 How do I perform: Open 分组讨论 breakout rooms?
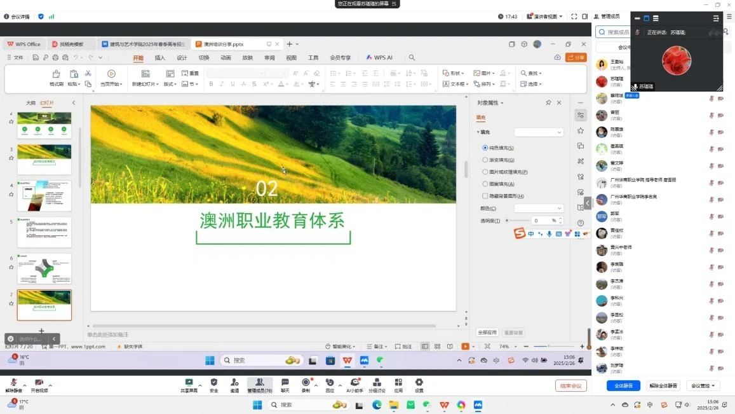pyautogui.click(x=377, y=382)
